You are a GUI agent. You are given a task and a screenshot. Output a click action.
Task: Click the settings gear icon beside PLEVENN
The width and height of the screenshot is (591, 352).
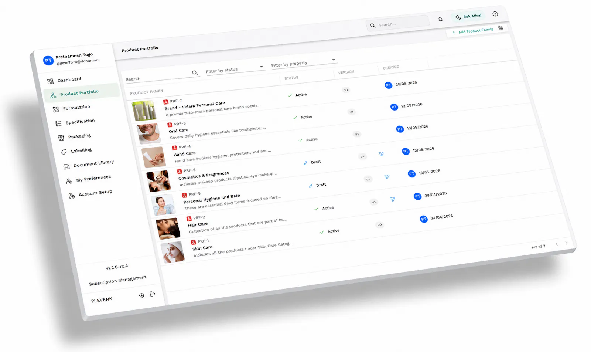coord(141,295)
